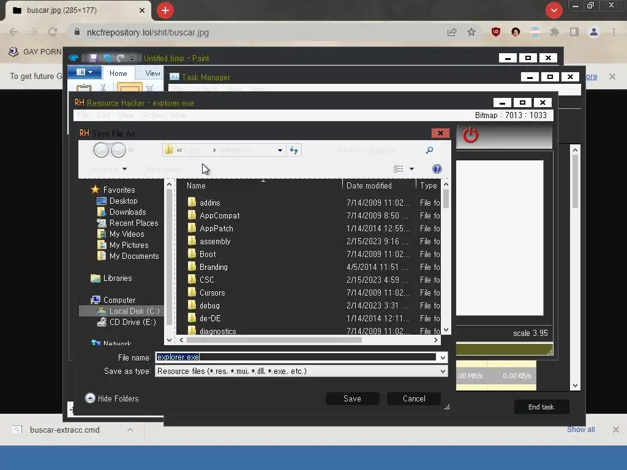Click Show all downloads link
The image size is (627, 470).
pos(580,429)
